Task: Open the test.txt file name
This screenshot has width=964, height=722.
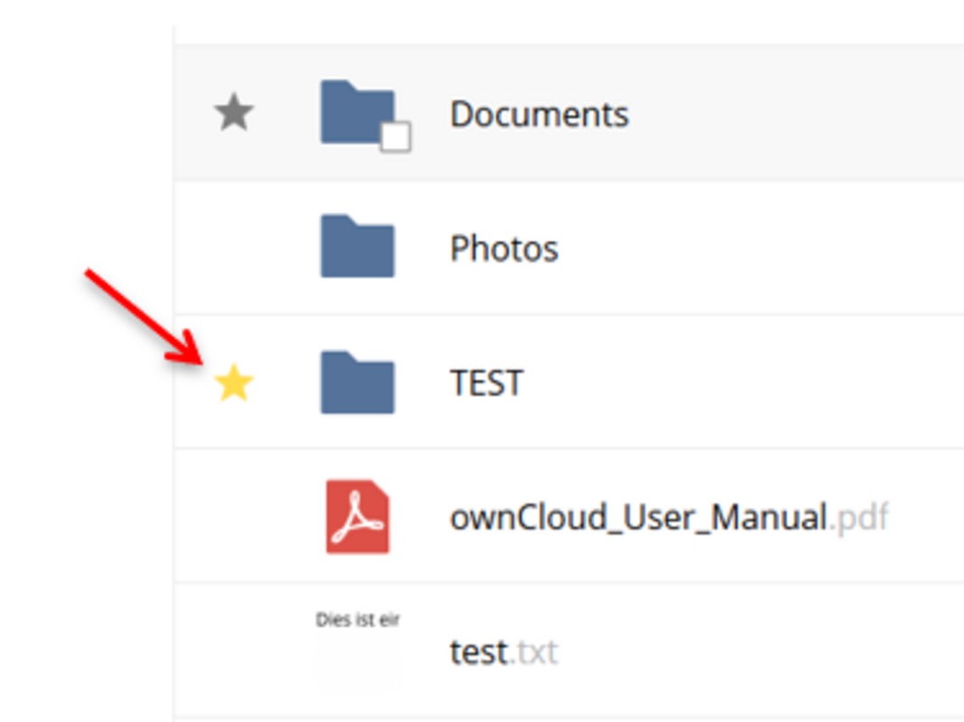Action: coord(477,653)
